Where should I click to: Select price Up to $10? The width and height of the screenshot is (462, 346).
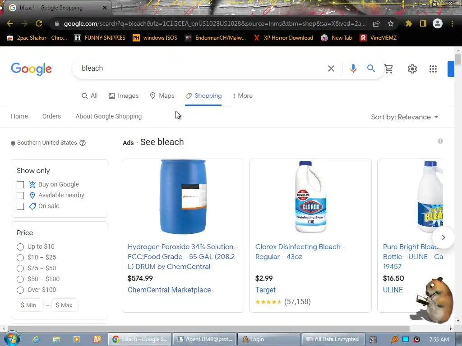(20, 247)
